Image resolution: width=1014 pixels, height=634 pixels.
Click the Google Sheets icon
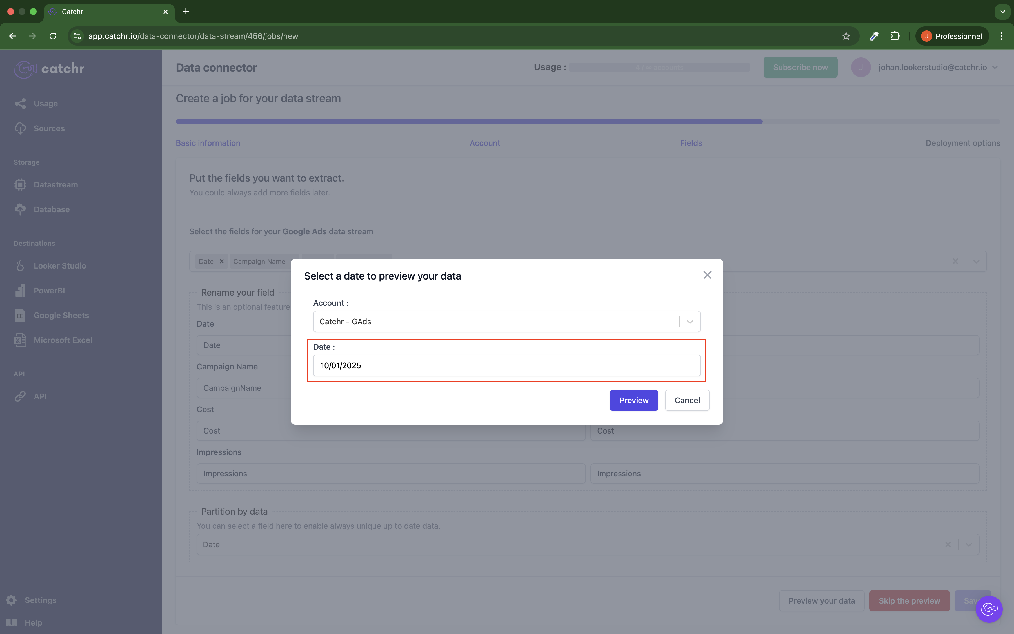click(x=20, y=315)
